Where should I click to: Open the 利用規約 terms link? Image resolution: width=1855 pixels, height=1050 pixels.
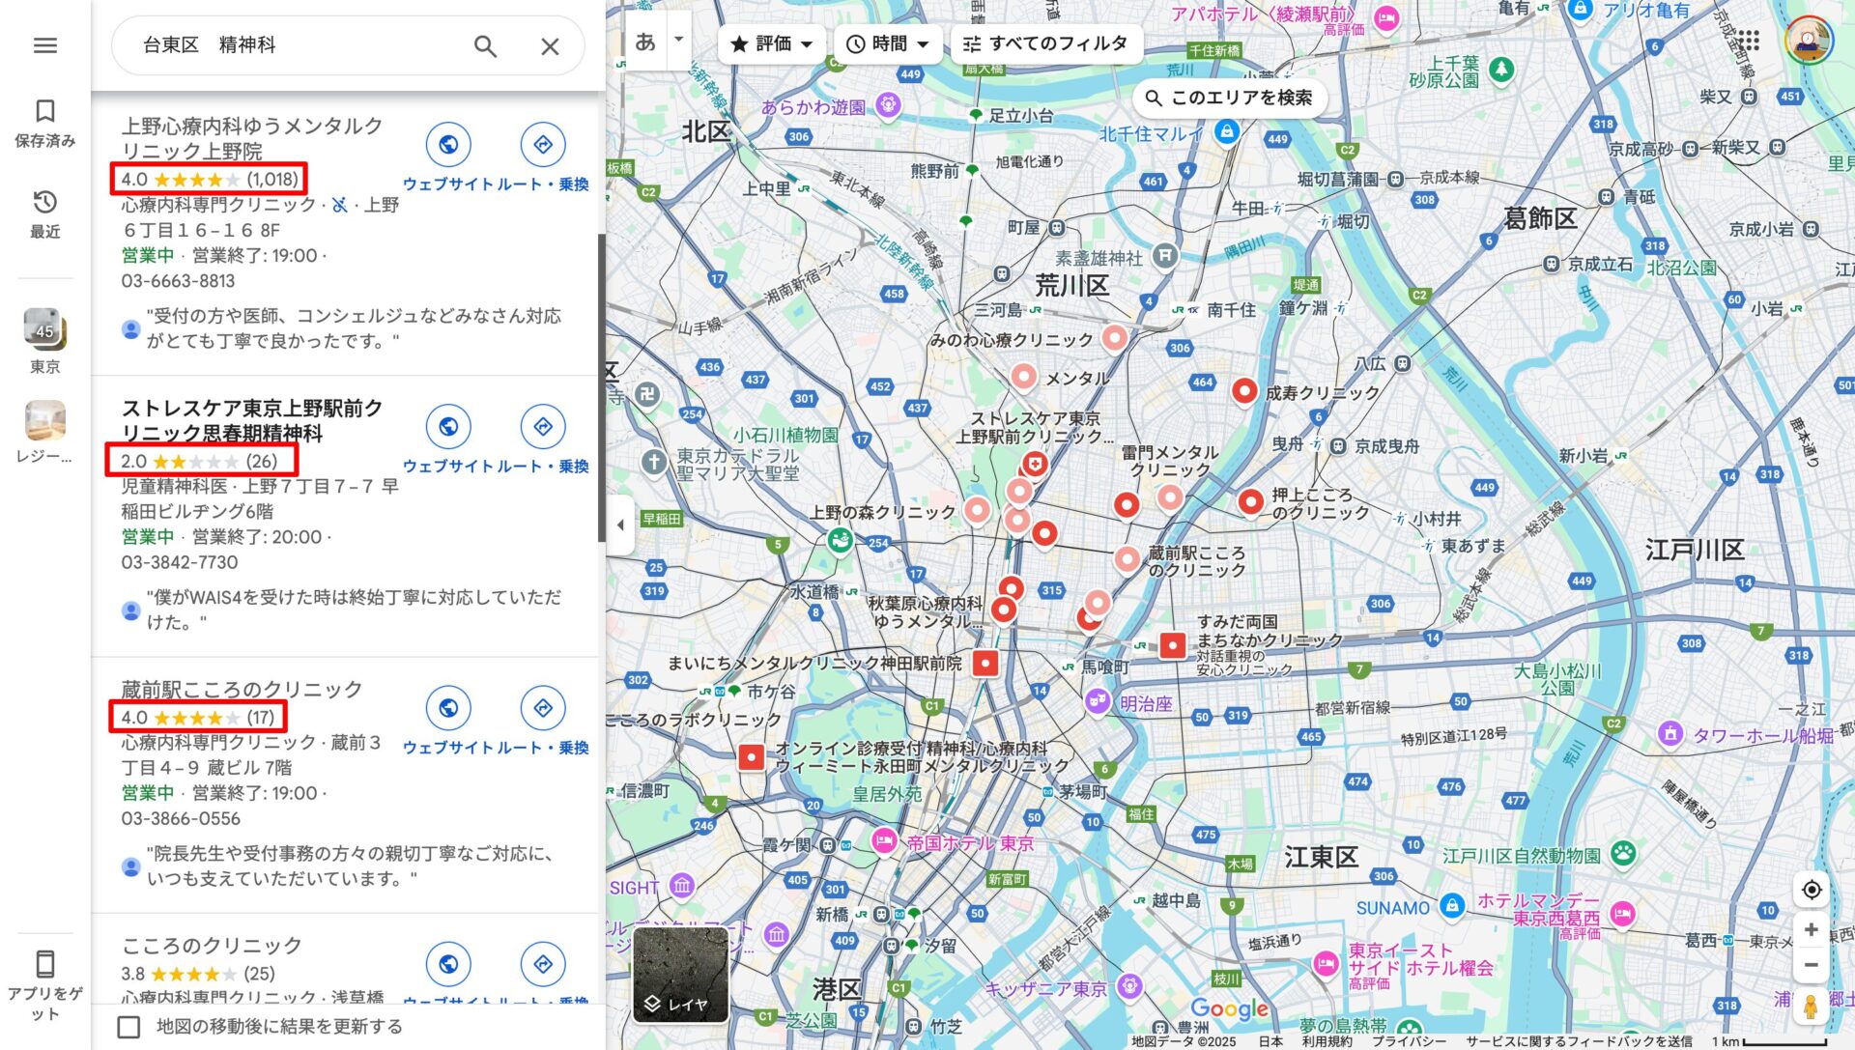(1327, 1041)
